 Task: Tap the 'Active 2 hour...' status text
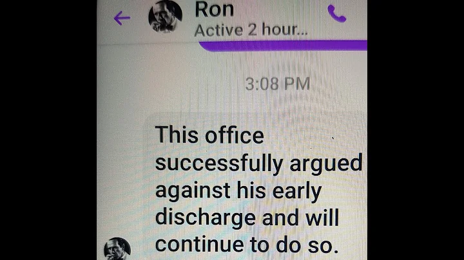(x=251, y=30)
